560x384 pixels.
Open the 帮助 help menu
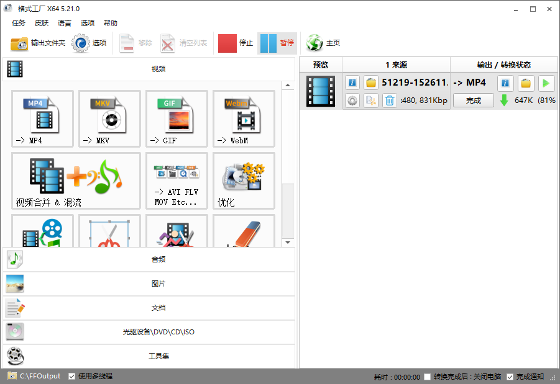pos(111,23)
